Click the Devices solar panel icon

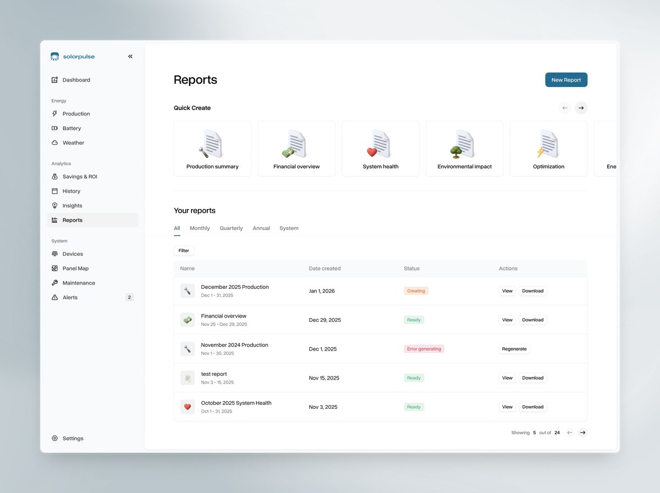point(54,254)
